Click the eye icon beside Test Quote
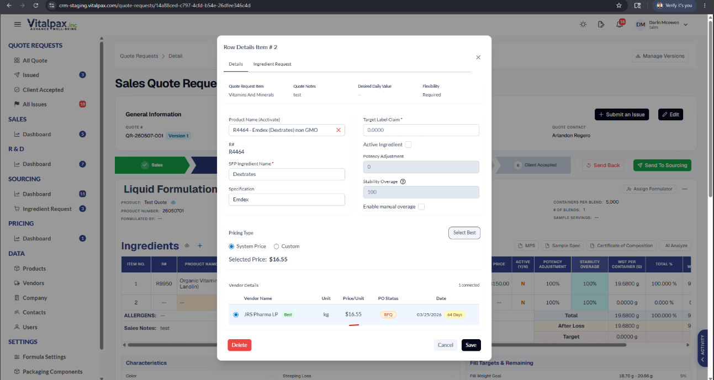 point(173,202)
